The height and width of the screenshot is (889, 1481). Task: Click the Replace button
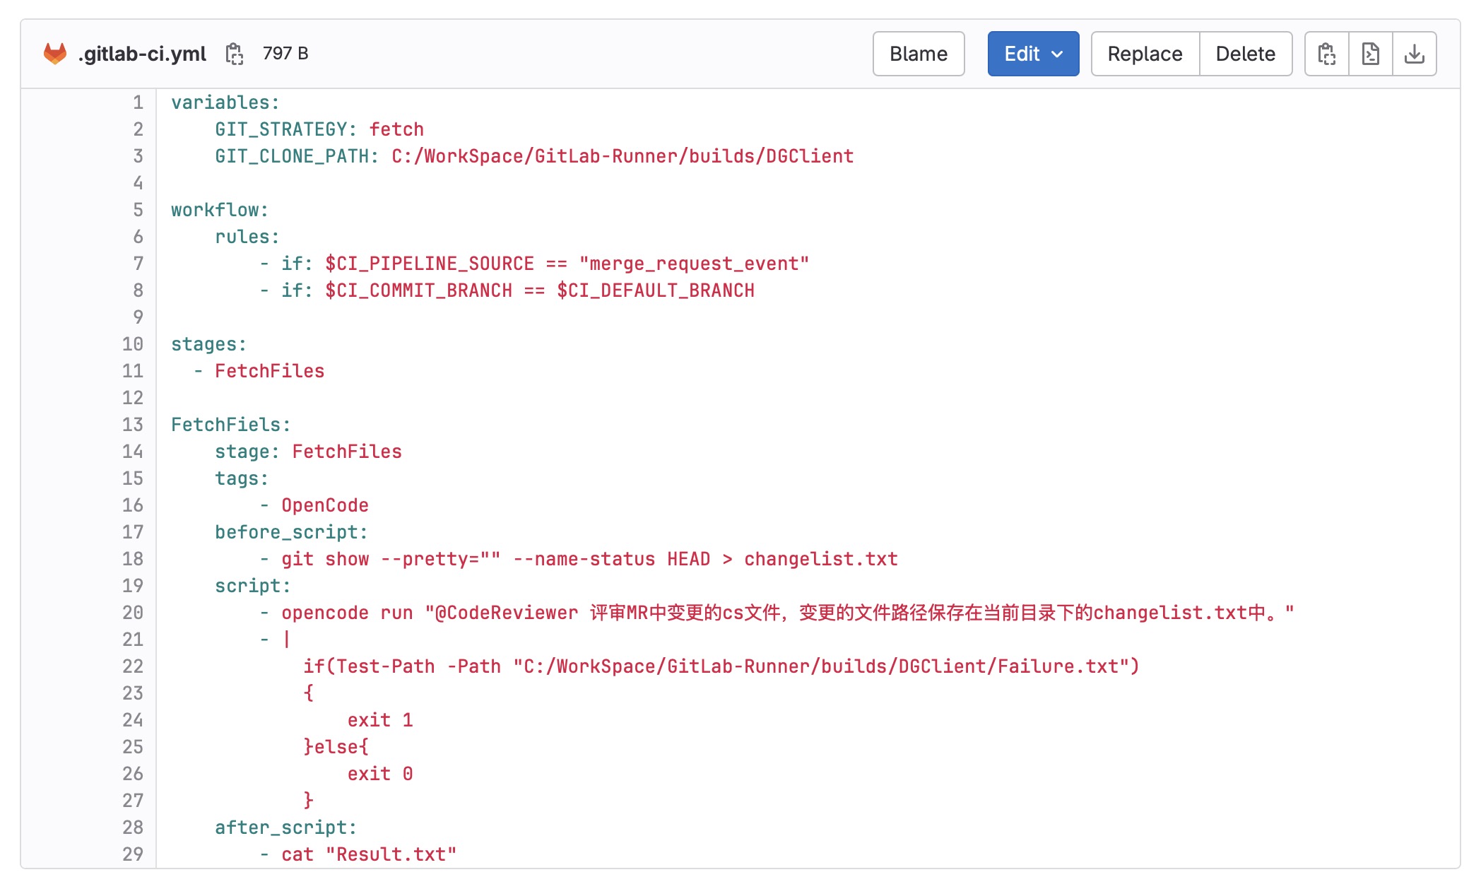1145,54
